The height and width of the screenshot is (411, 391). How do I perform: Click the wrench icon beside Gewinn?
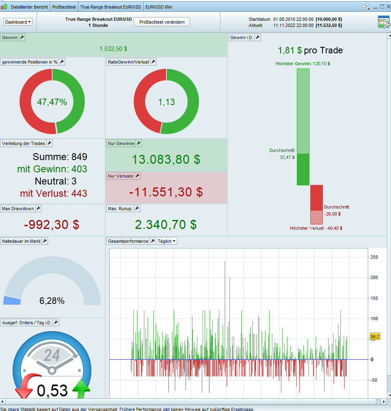click(x=22, y=37)
